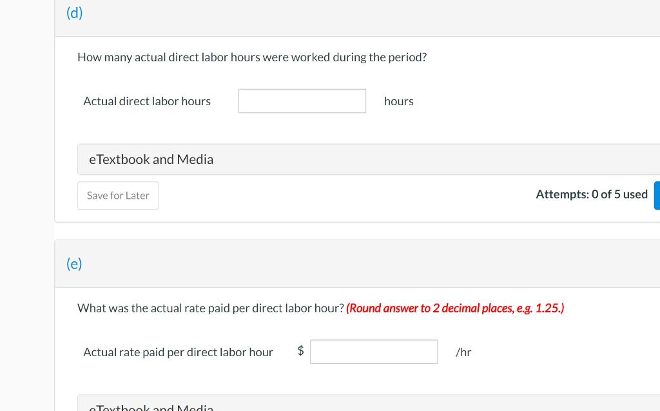
Task: Select the (e) section heading label
Action: coord(74,264)
